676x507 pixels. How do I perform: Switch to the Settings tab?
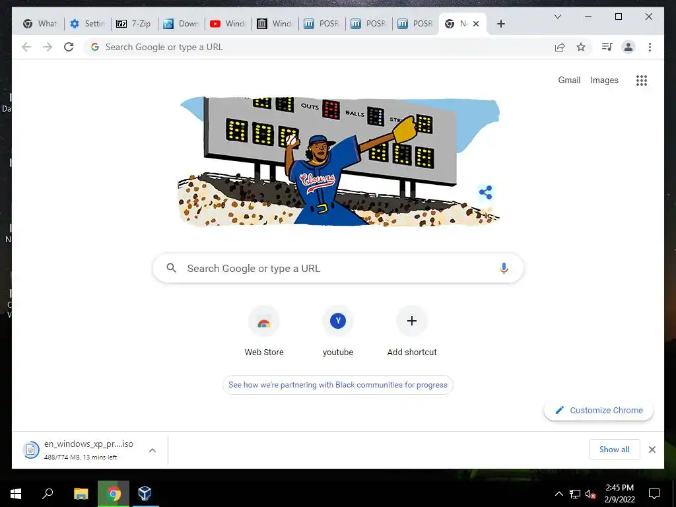coord(88,24)
